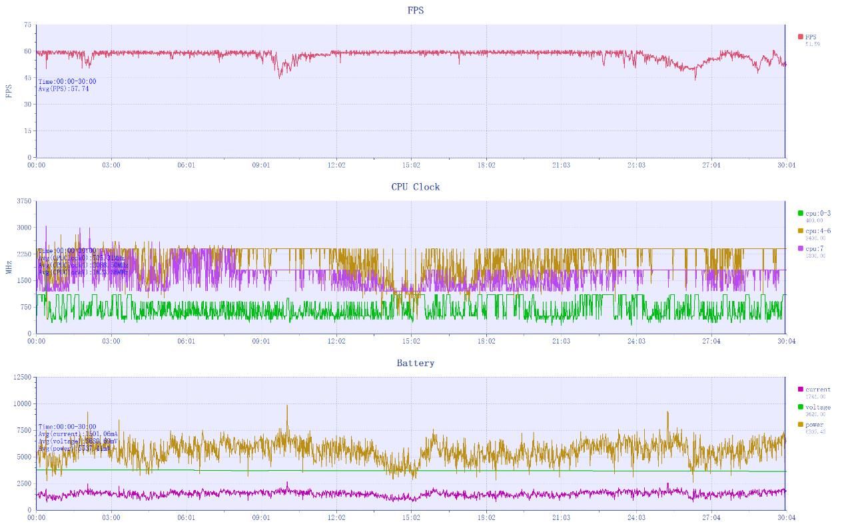Click the 75 y-axis value on FPS chart
Screen dimensions: 842x530
(x=27, y=25)
